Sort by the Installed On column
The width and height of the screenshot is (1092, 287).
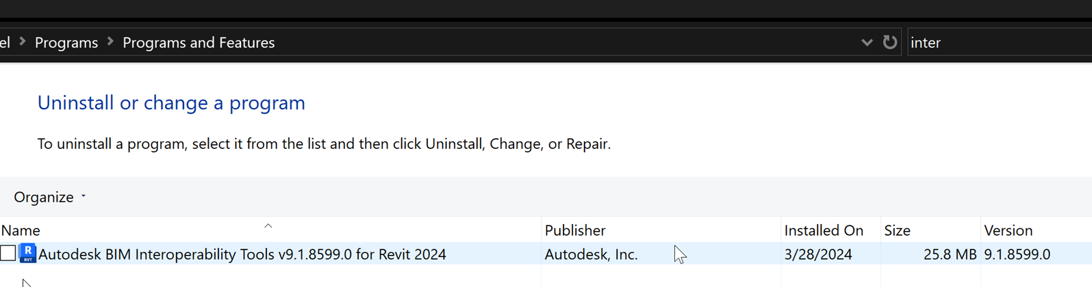(x=824, y=230)
